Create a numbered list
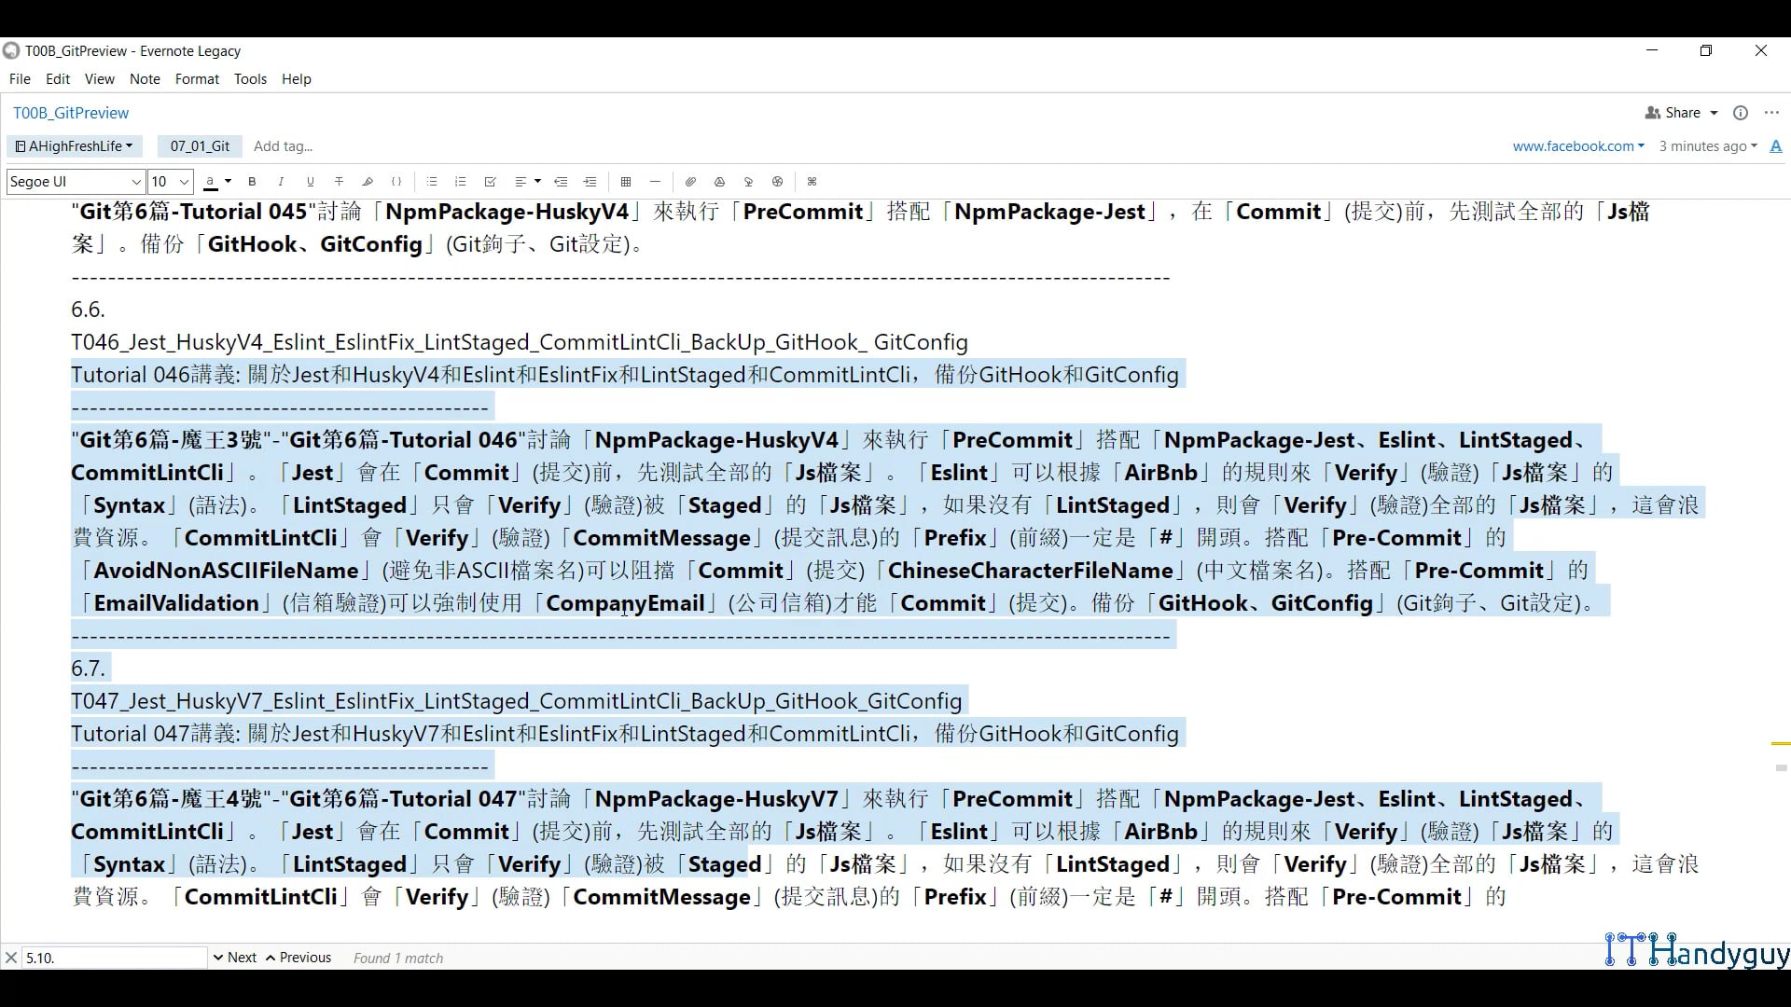This screenshot has height=1007, width=1791. [460, 182]
